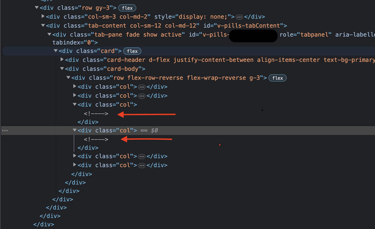Collapse the selected col div marked == $0
Screen dimensions: 375x229
point(75,130)
